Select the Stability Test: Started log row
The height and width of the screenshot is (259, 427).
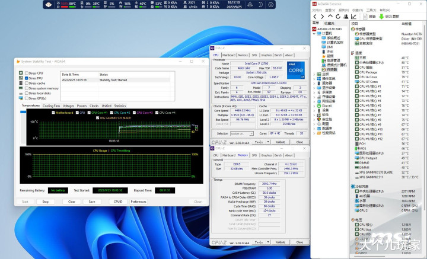(116, 80)
